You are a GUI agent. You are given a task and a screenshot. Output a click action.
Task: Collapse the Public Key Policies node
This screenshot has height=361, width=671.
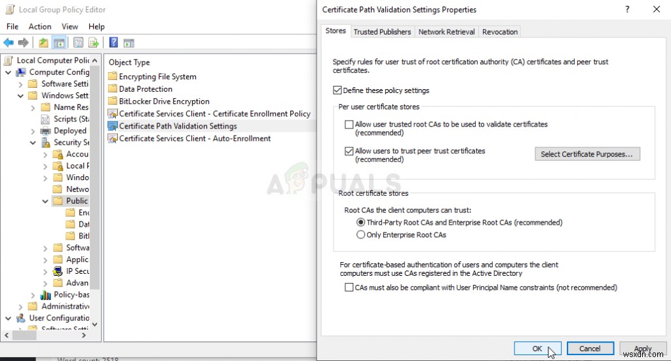pos(45,201)
